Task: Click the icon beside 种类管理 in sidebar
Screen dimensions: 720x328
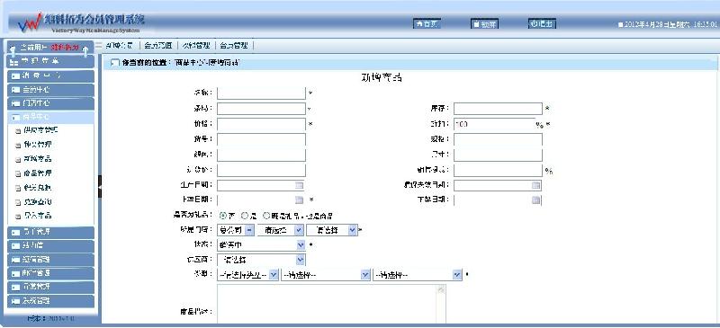Action: click(18, 145)
